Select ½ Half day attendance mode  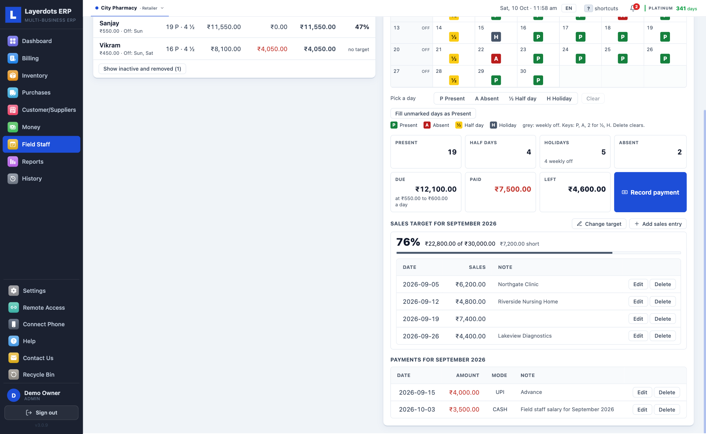(522, 99)
